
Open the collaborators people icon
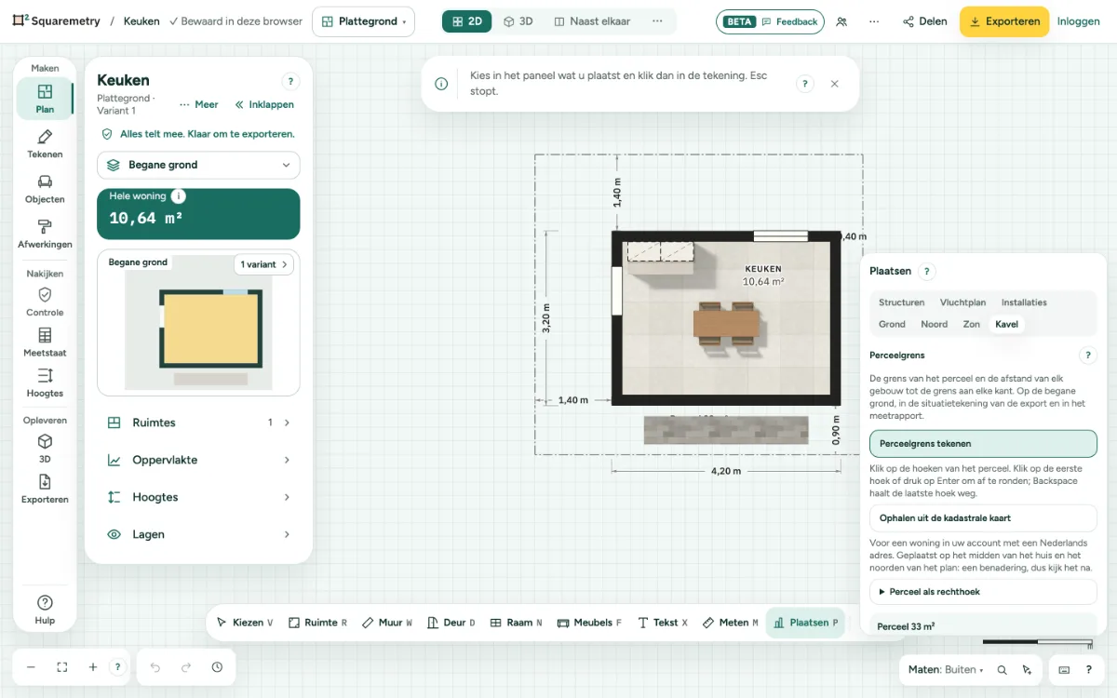[841, 21]
